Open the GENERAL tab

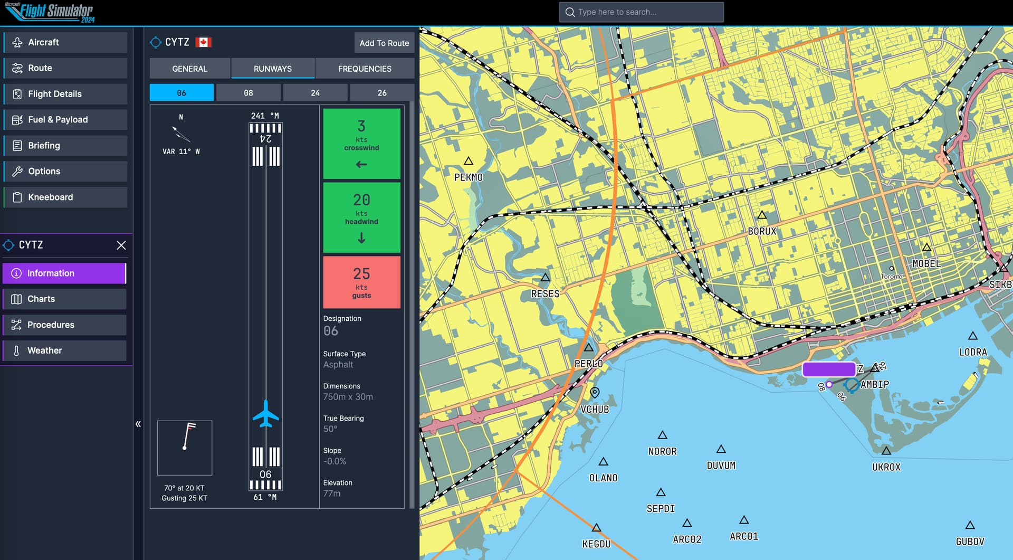pyautogui.click(x=189, y=69)
